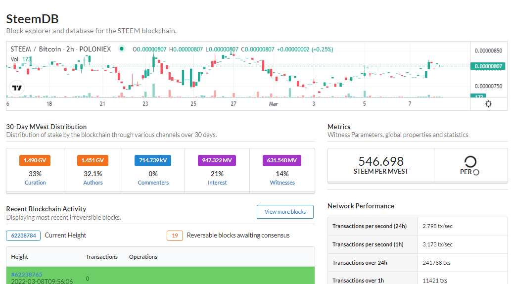Click the Transactions column header

tap(102, 257)
